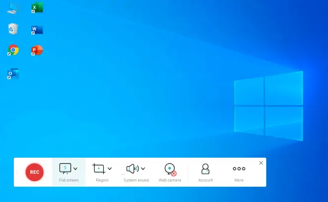Open This PC desktop icon
Viewport: 328px width, 202px height.
pos(13,8)
